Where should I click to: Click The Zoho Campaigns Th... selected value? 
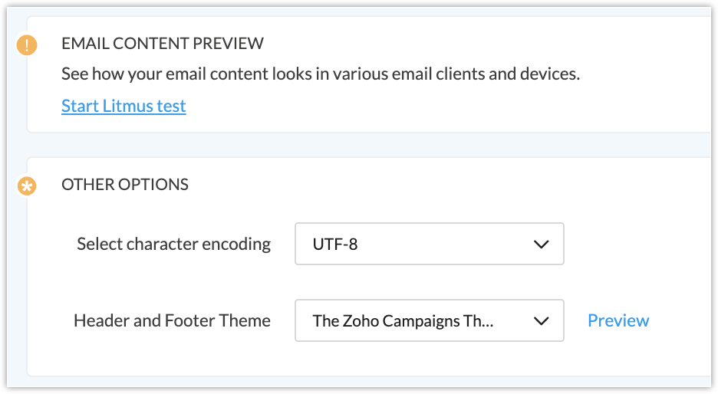[403, 320]
